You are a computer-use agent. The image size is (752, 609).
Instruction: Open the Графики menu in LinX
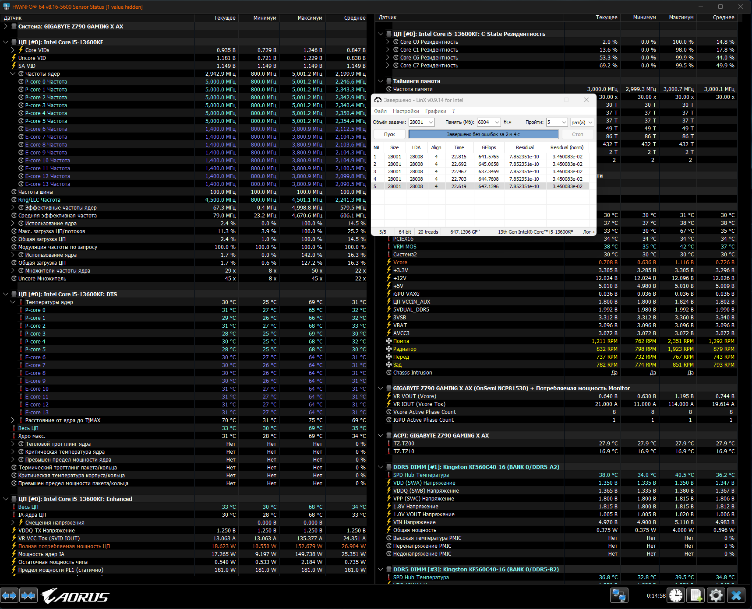[x=436, y=111]
